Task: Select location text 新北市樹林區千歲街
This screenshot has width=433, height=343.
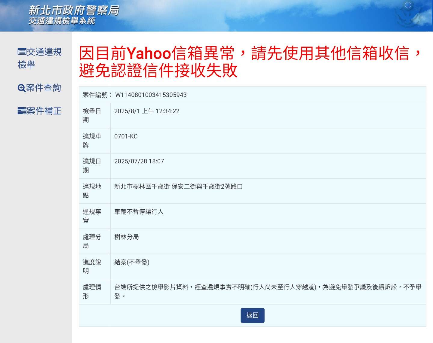Action: pos(142,187)
